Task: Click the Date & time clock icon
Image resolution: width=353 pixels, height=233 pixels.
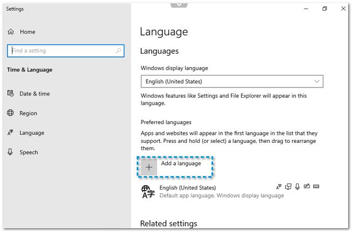Action: pos(10,93)
